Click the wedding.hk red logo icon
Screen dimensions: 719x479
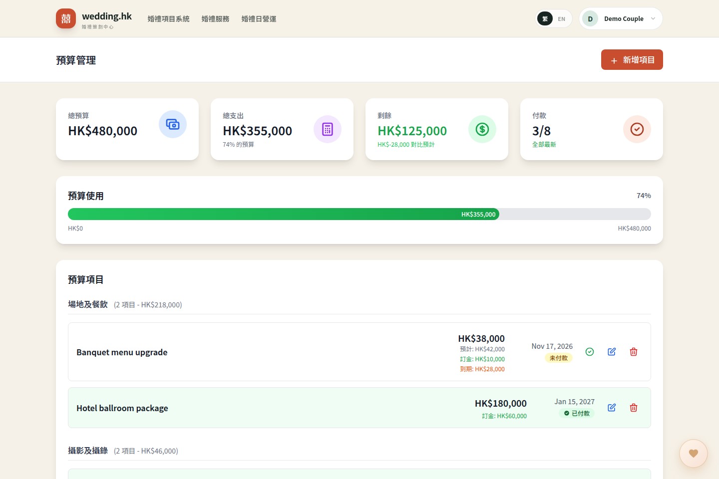[x=66, y=18]
